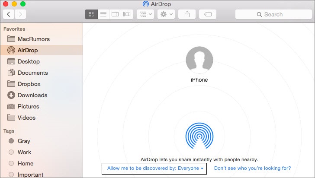Go forward with the right chevron button

[x=20, y=14]
